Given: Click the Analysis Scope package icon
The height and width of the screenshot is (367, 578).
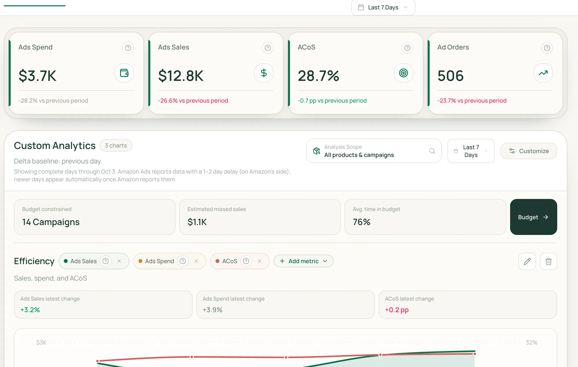Looking at the screenshot, I should pos(317,151).
